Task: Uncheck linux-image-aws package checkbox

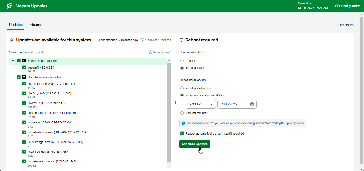Action: click(x=24, y=142)
